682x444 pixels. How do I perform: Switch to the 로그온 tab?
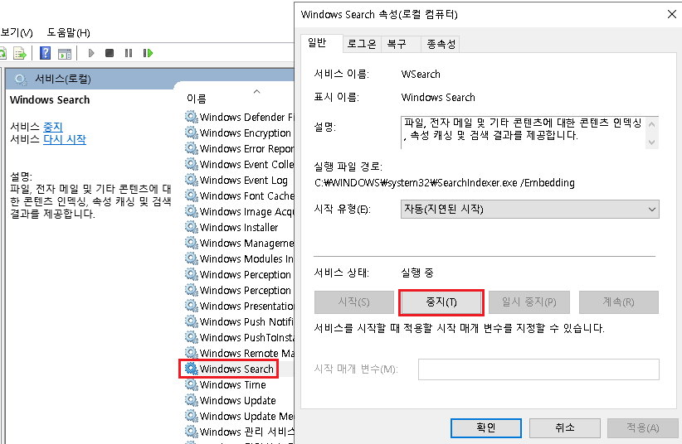(362, 44)
